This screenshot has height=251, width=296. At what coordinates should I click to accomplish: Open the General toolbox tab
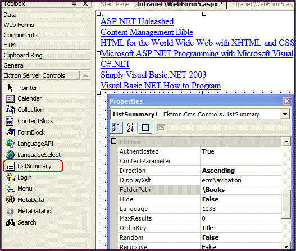click(x=46, y=65)
